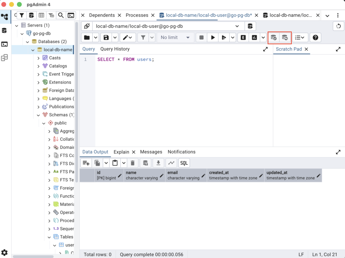Click the Search Objects magnifier icon
This screenshot has width=345, height=258.
click(x=61, y=15)
